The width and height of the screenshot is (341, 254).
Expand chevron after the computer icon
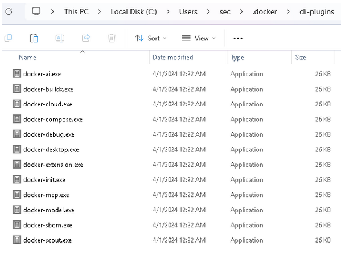coord(52,11)
